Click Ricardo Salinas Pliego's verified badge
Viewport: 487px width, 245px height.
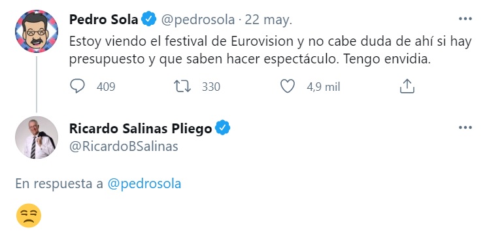click(x=223, y=128)
